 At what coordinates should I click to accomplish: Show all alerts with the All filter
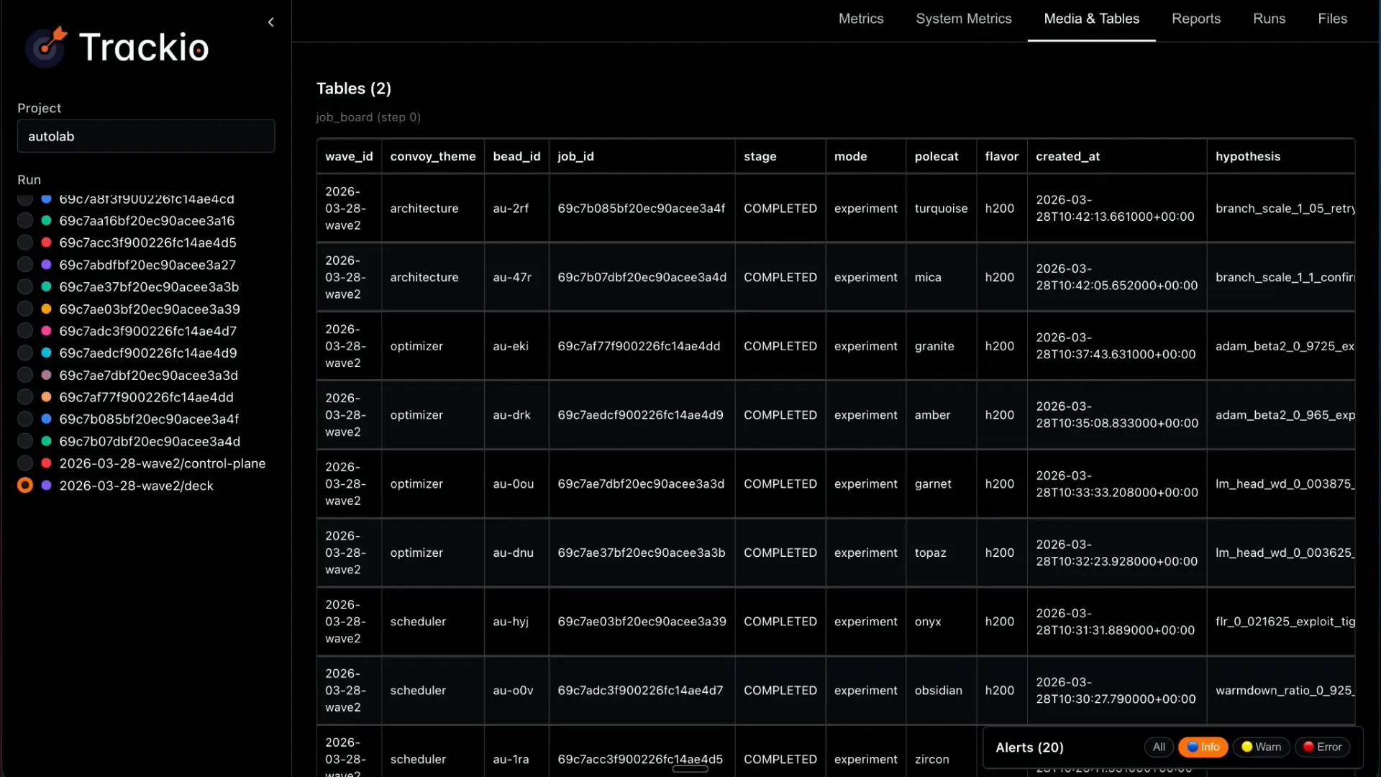[x=1159, y=747]
